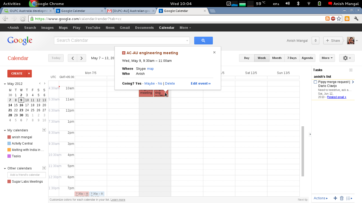Check the Pippy merge request task

315,82
